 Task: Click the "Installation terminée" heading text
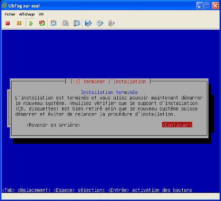click(x=109, y=92)
